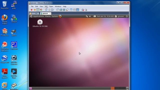Open the network connections indicator

tap(87, 16)
